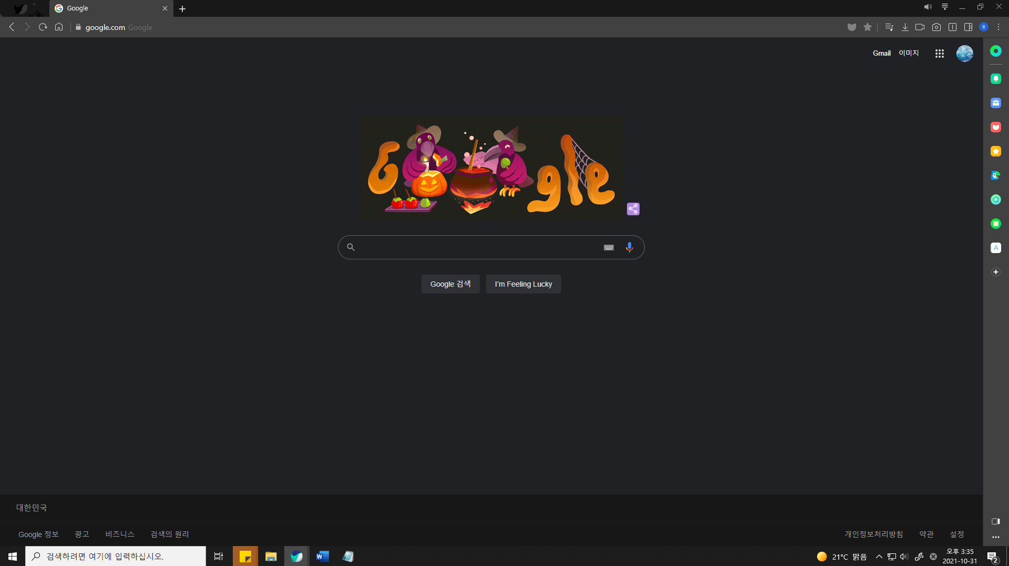This screenshot has height=566, width=1009.
Task: Open the browser home page icon
Action: pos(59,27)
